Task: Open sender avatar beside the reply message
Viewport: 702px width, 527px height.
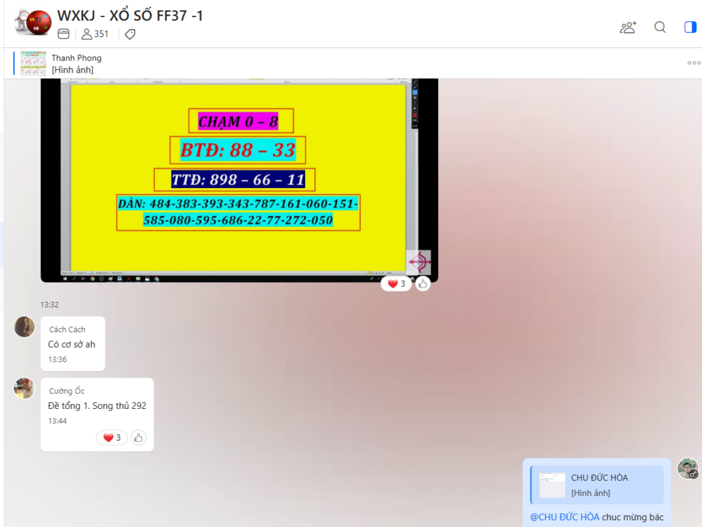Action: pyautogui.click(x=688, y=469)
